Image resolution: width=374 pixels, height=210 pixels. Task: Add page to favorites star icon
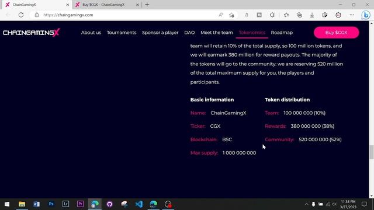[231, 15]
